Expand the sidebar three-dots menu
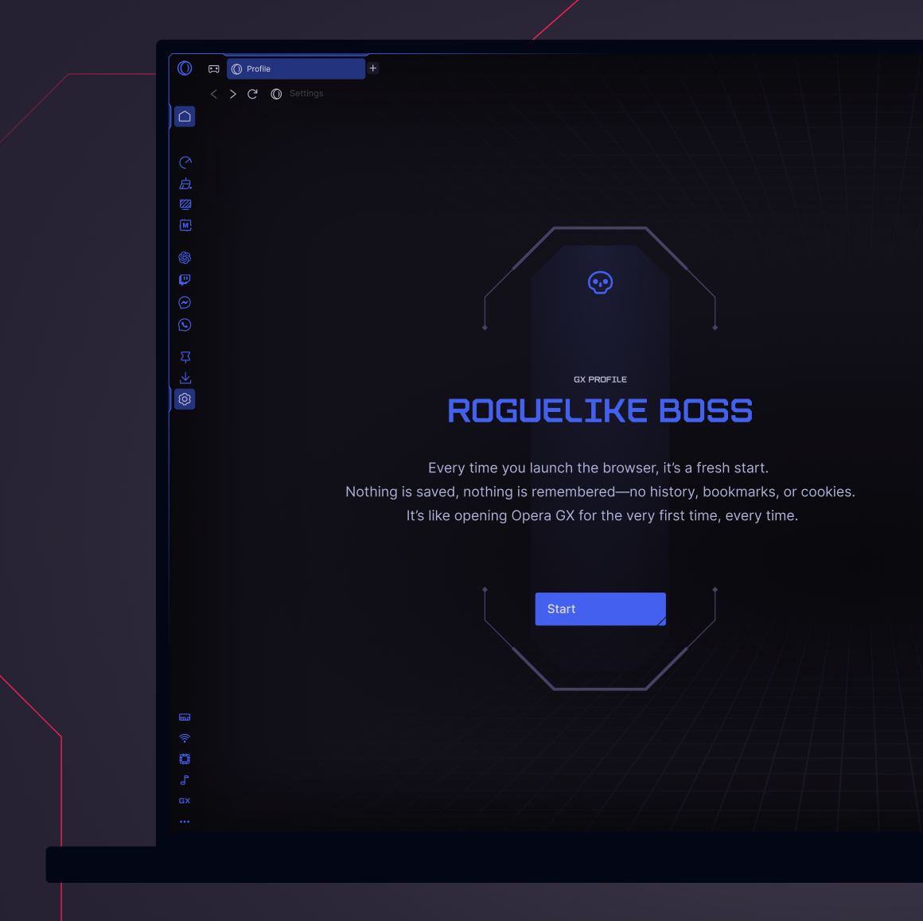The image size is (923, 921). click(185, 822)
